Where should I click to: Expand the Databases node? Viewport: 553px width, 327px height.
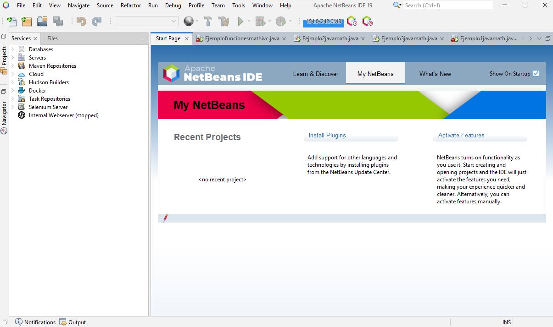pyautogui.click(x=13, y=49)
